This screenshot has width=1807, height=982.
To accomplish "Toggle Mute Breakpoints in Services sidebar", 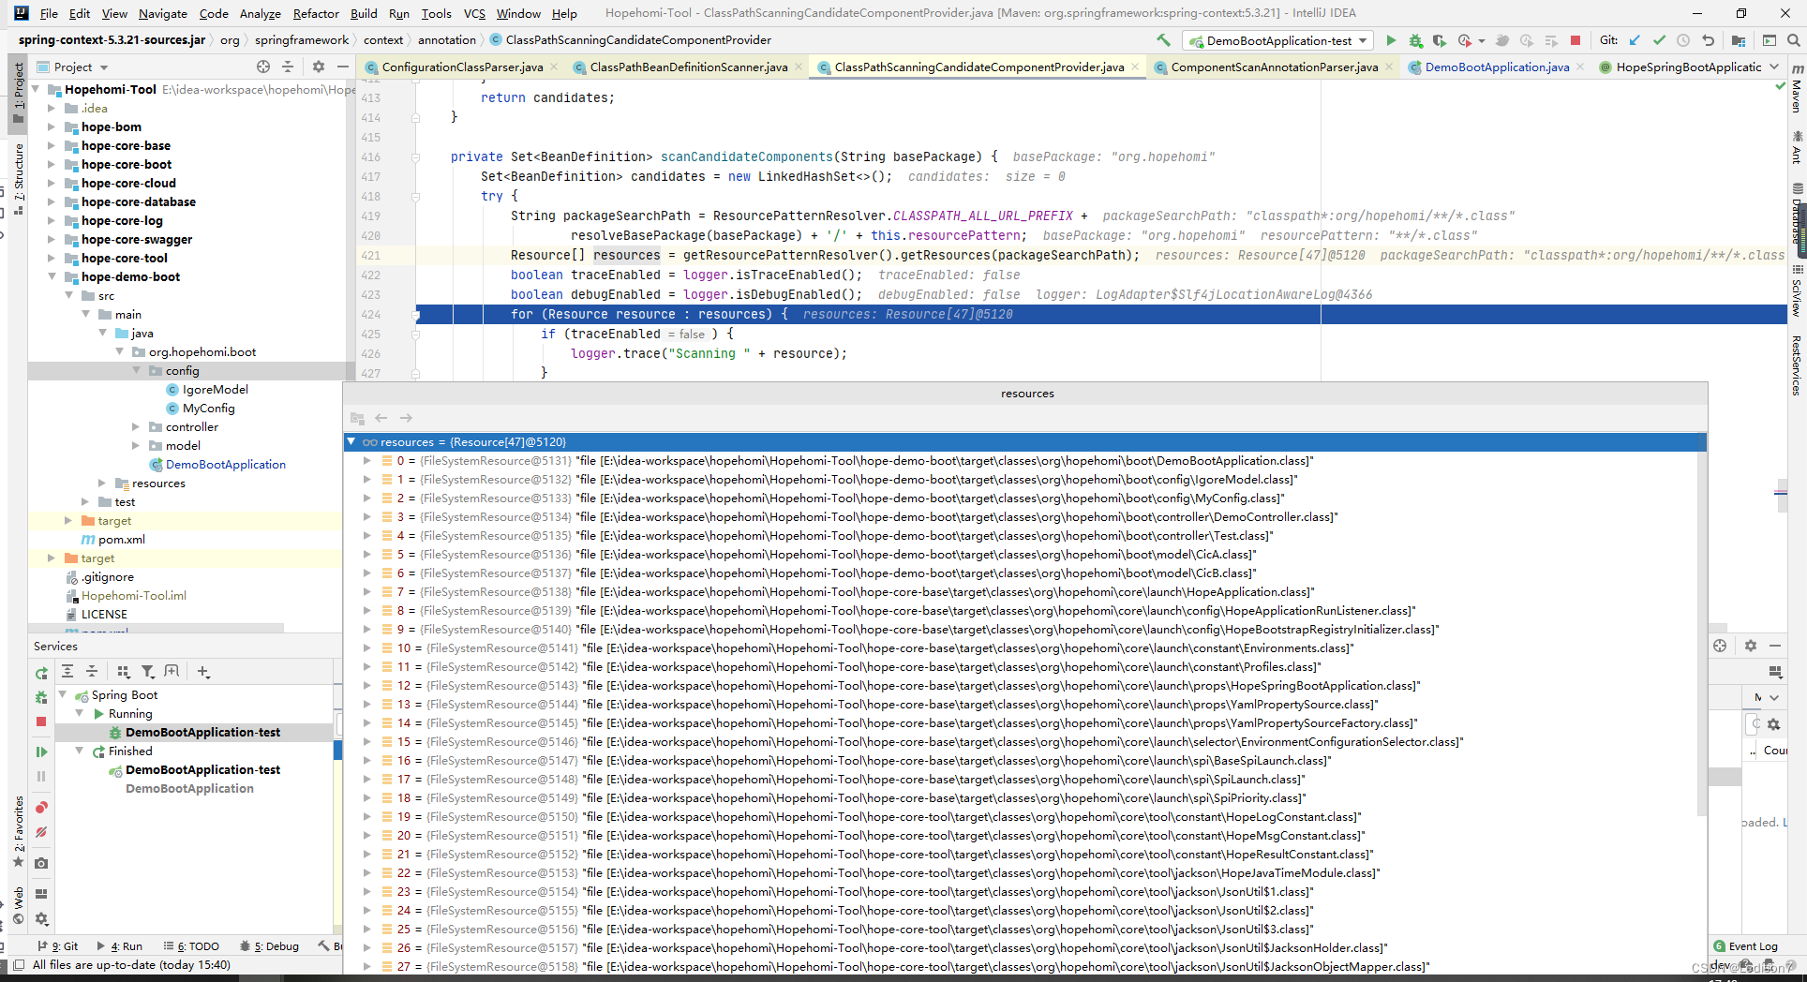I will click(x=41, y=832).
